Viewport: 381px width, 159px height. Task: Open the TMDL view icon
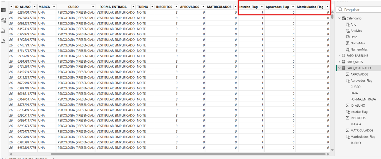[x=4, y=41]
